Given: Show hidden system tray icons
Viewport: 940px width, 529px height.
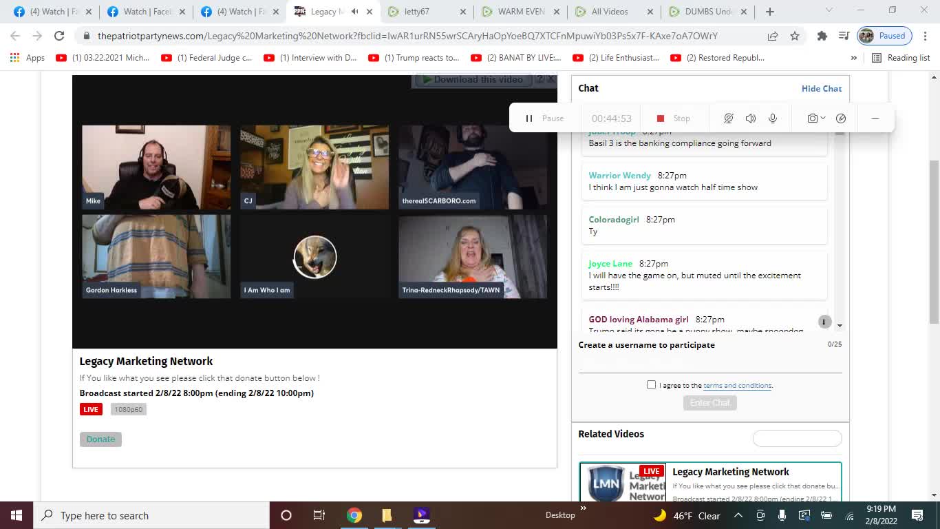Looking at the screenshot, I should tap(738, 515).
